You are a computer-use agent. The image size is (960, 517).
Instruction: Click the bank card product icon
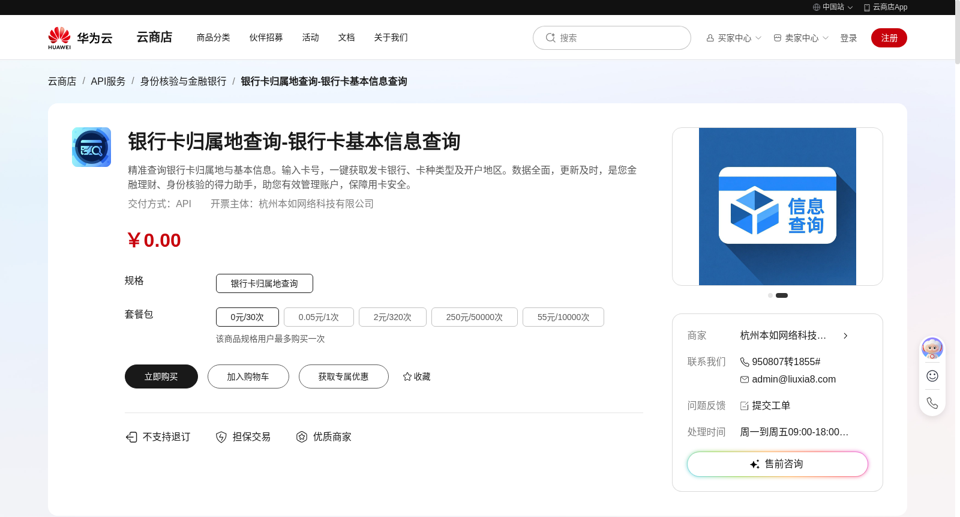[91, 147]
